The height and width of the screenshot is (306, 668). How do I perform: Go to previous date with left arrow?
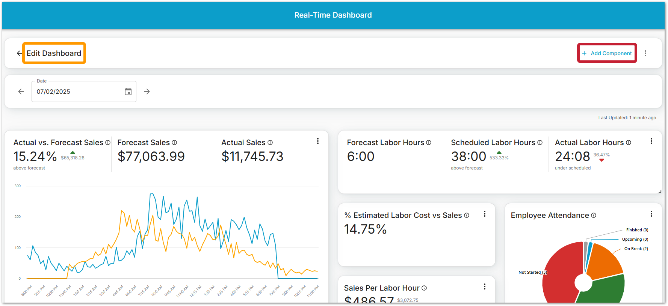click(21, 91)
